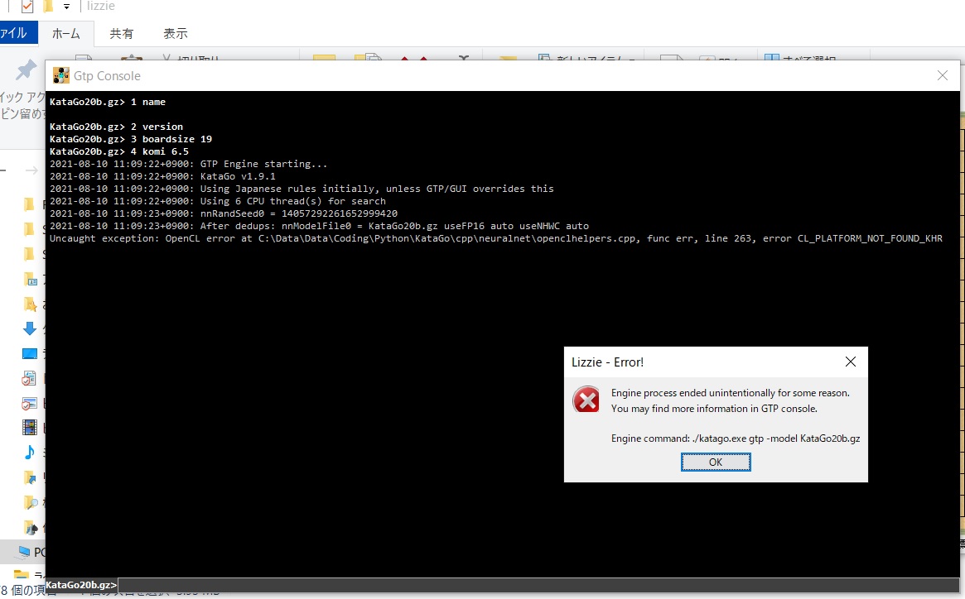The width and height of the screenshot is (965, 599).
Task: Click the "Using Japanese rules initially" console line
Action: coord(302,189)
